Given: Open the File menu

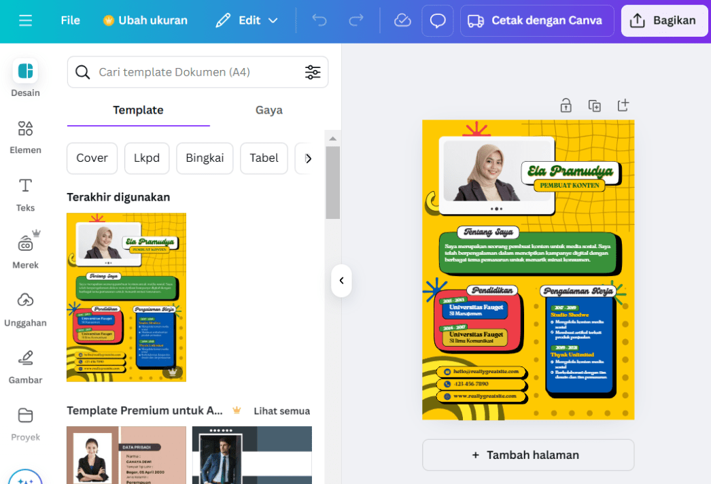Looking at the screenshot, I should (70, 20).
